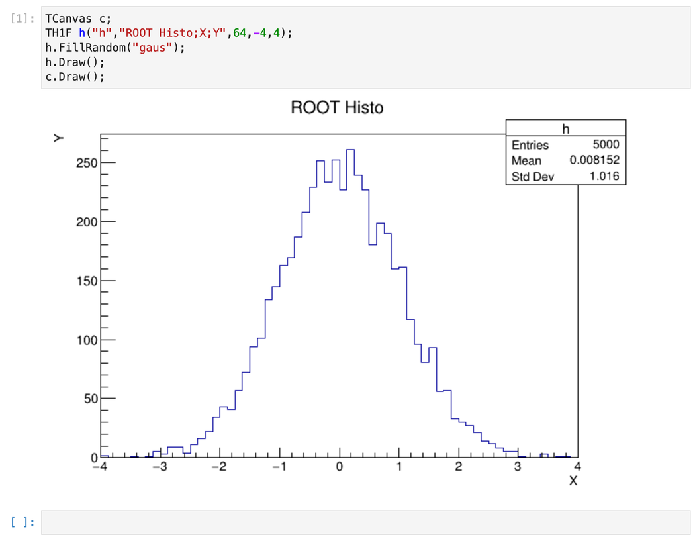
Task: Click the peak of the blue histogram
Action: pos(350,151)
